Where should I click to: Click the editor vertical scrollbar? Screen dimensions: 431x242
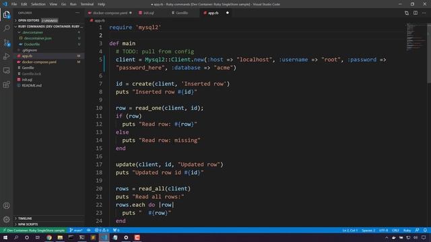tap(429, 53)
